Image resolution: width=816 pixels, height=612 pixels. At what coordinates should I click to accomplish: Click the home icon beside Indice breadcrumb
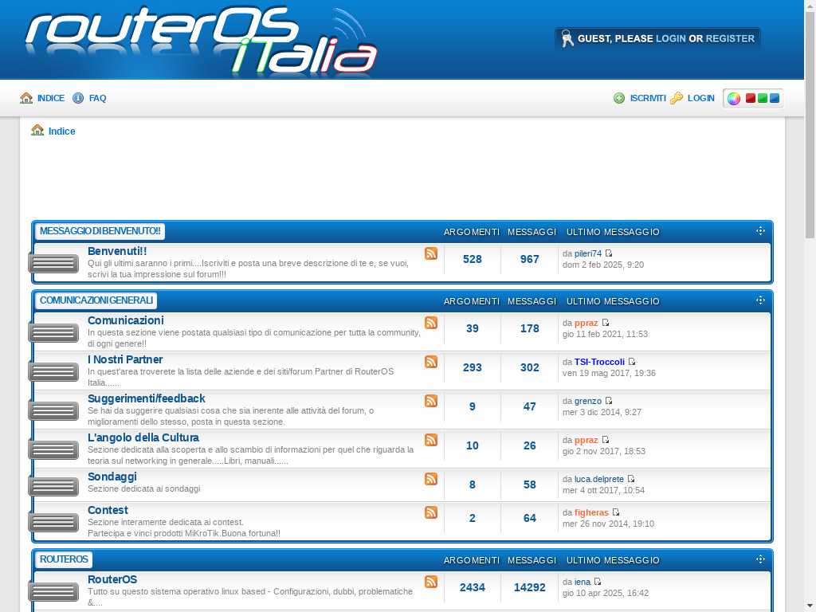point(37,130)
